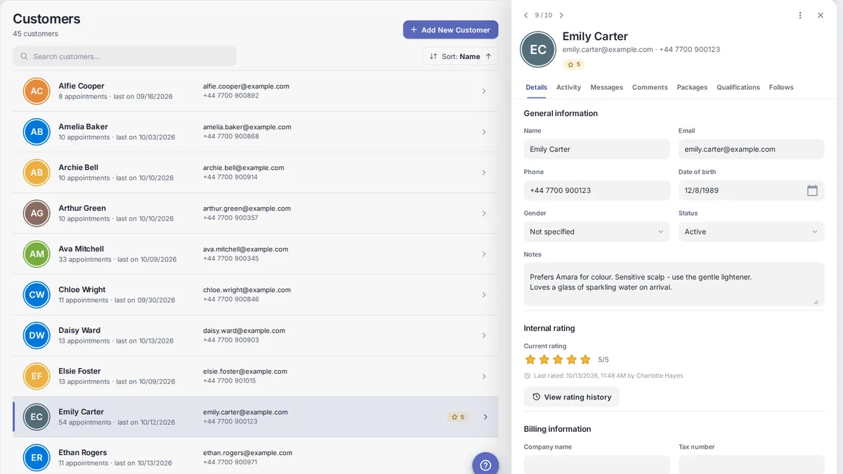
Task: Switch to the Follows tab
Action: tap(781, 88)
